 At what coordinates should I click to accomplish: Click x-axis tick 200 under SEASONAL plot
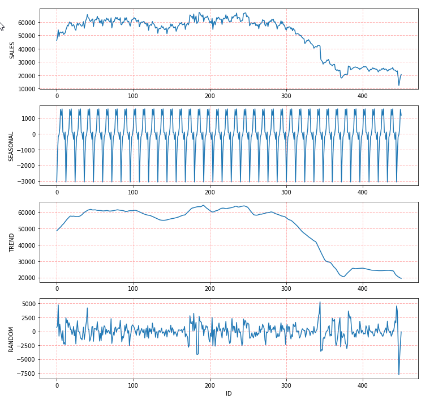click(210, 192)
